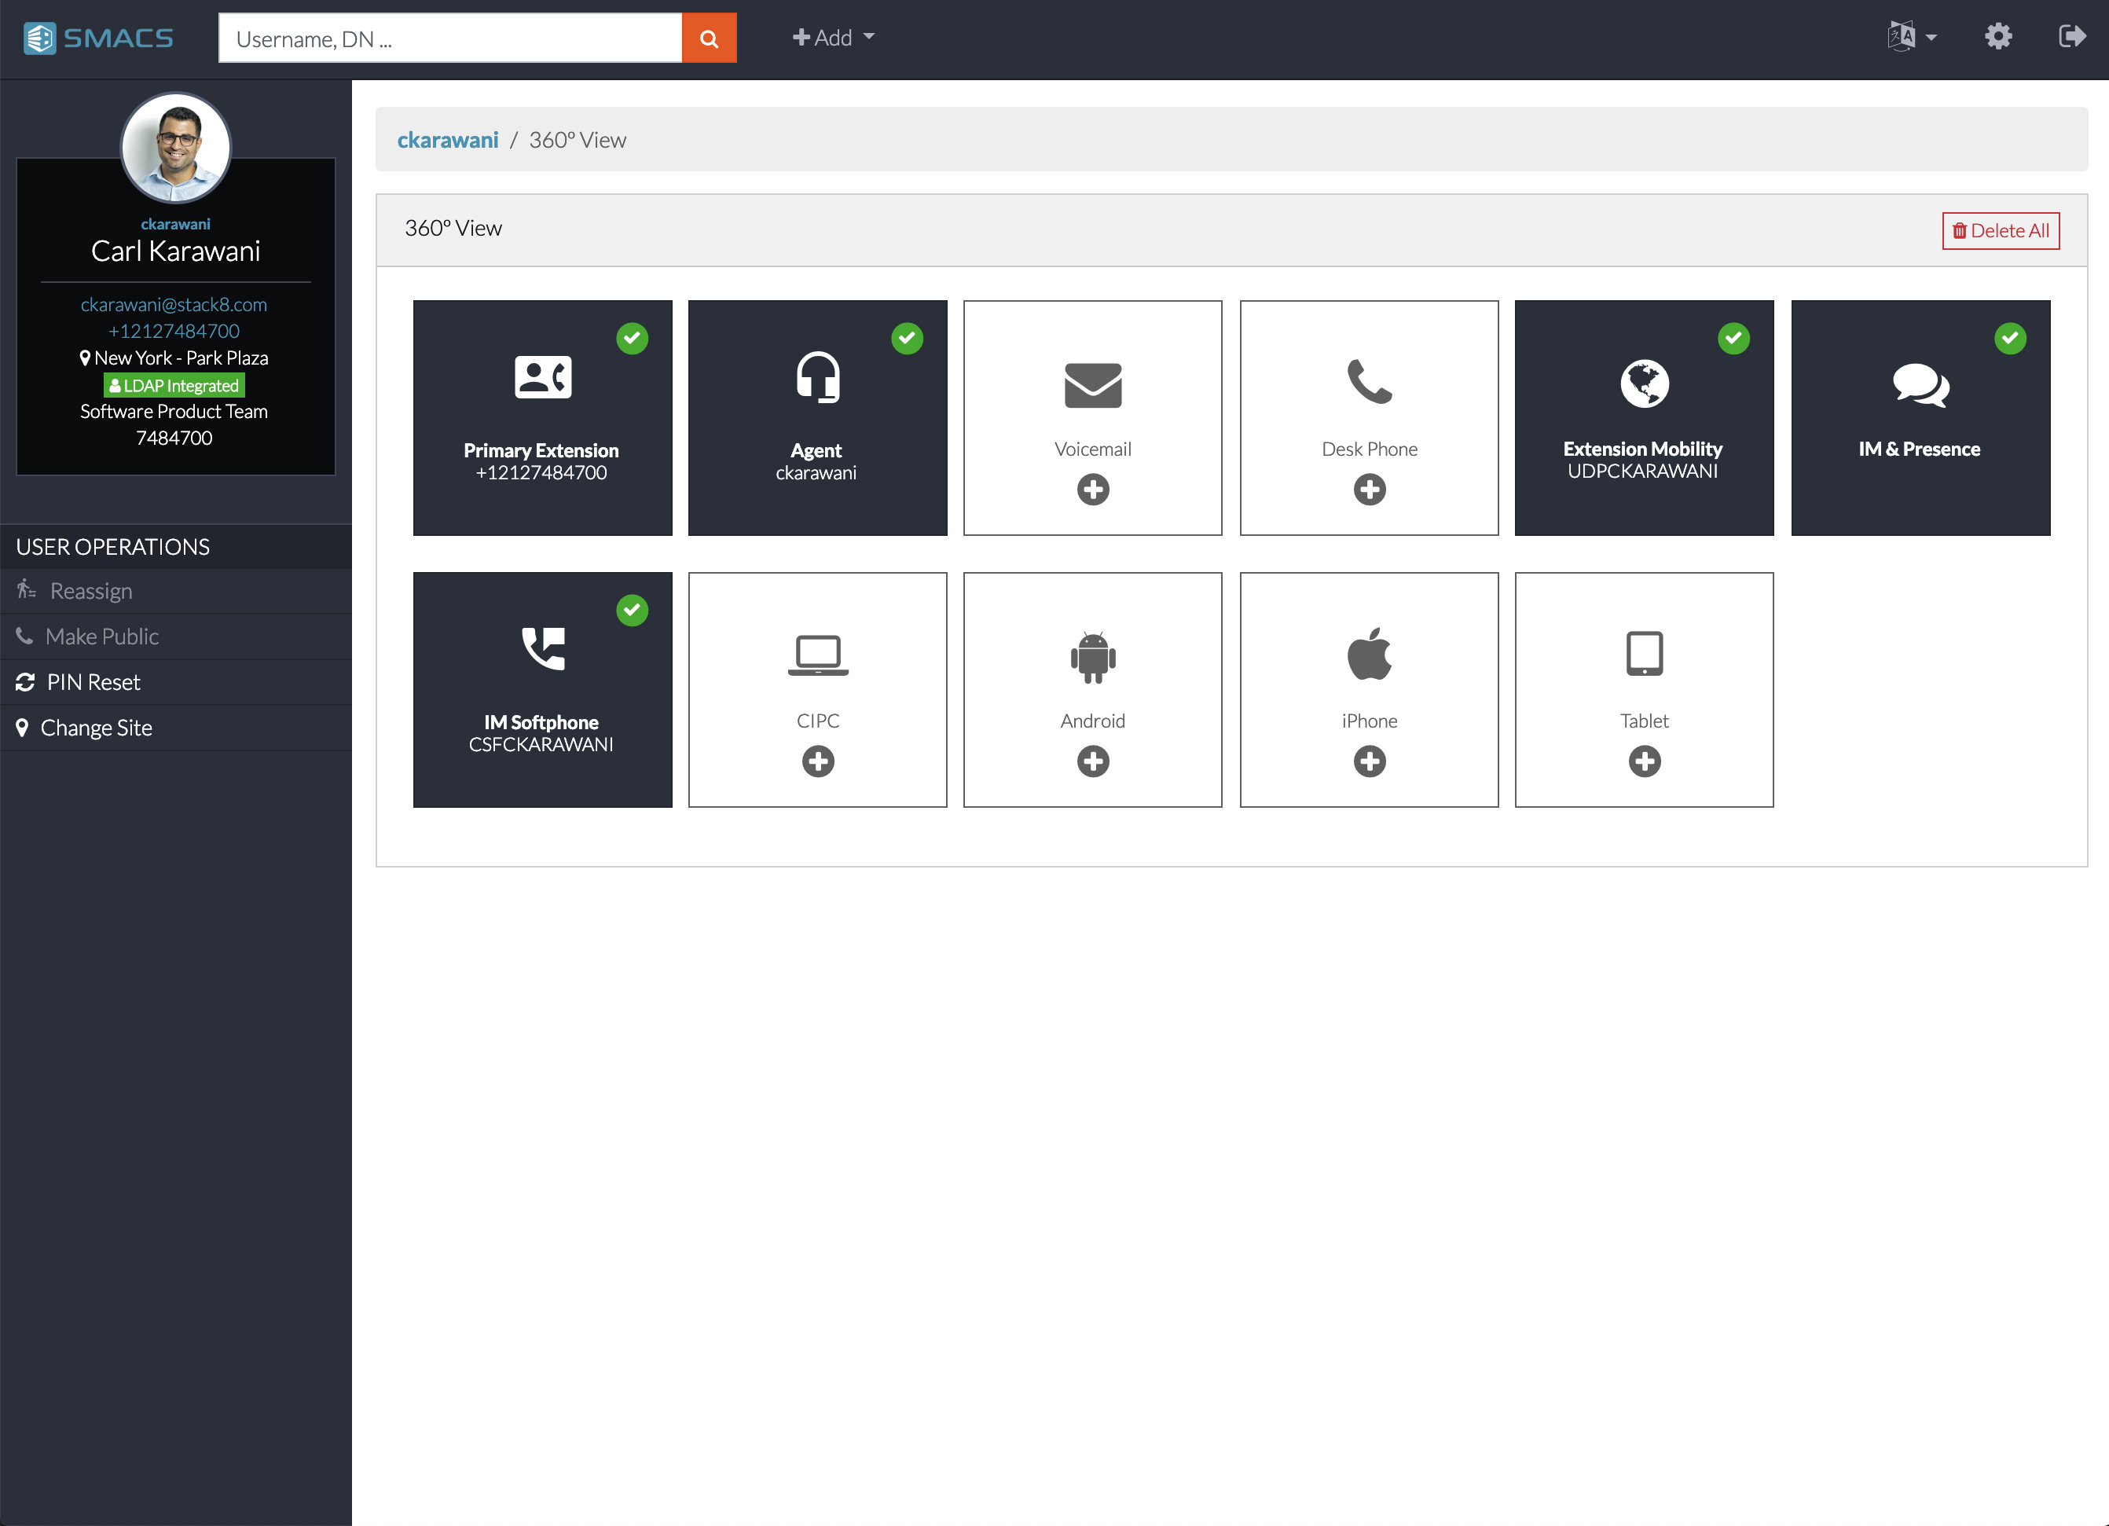Click green checkmark on IM Softphone tile

(633, 610)
